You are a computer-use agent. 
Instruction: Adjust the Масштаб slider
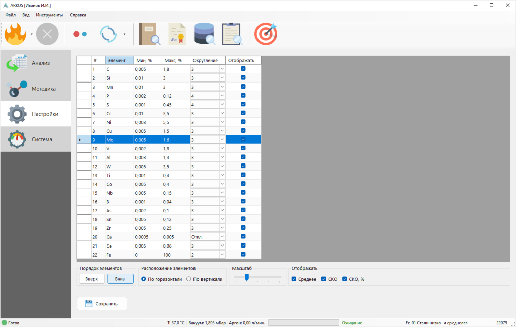tap(246, 277)
